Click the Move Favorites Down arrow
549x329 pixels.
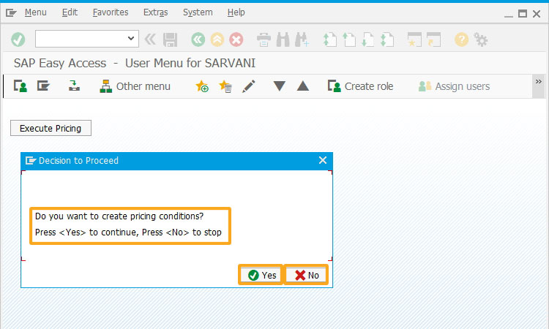tap(279, 86)
